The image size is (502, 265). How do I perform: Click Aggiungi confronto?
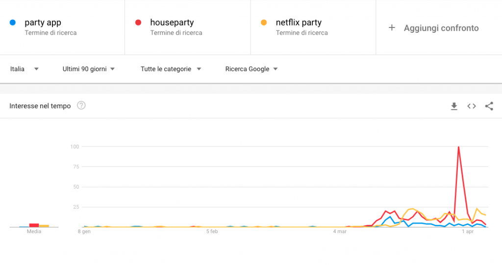pyautogui.click(x=441, y=28)
